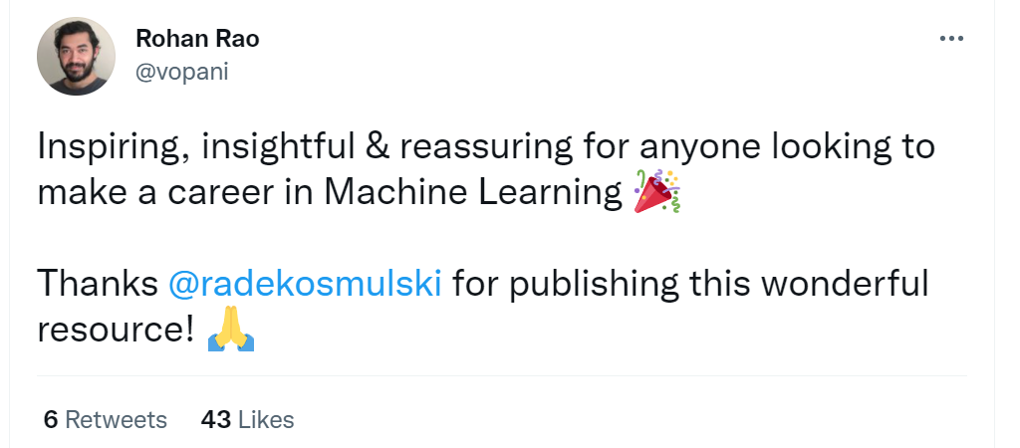Click the word "Thanks" in the tweet
1020x448 pixels.
pos(96,285)
